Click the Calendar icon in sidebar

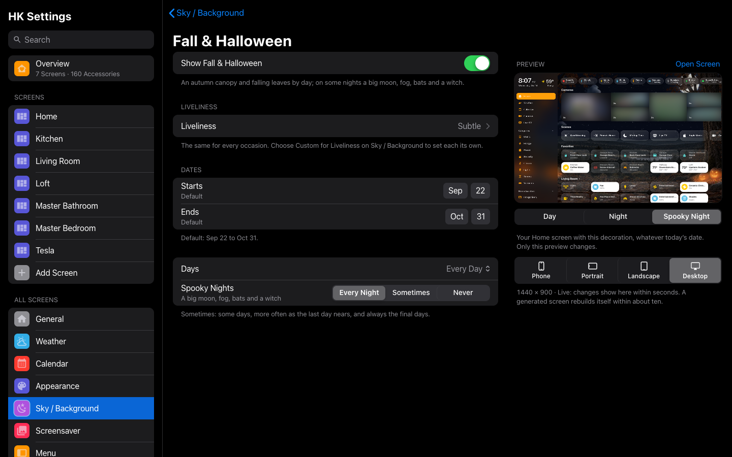(x=22, y=364)
